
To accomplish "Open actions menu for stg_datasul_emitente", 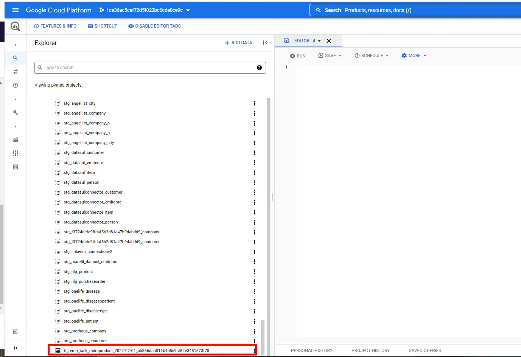I will (x=254, y=163).
